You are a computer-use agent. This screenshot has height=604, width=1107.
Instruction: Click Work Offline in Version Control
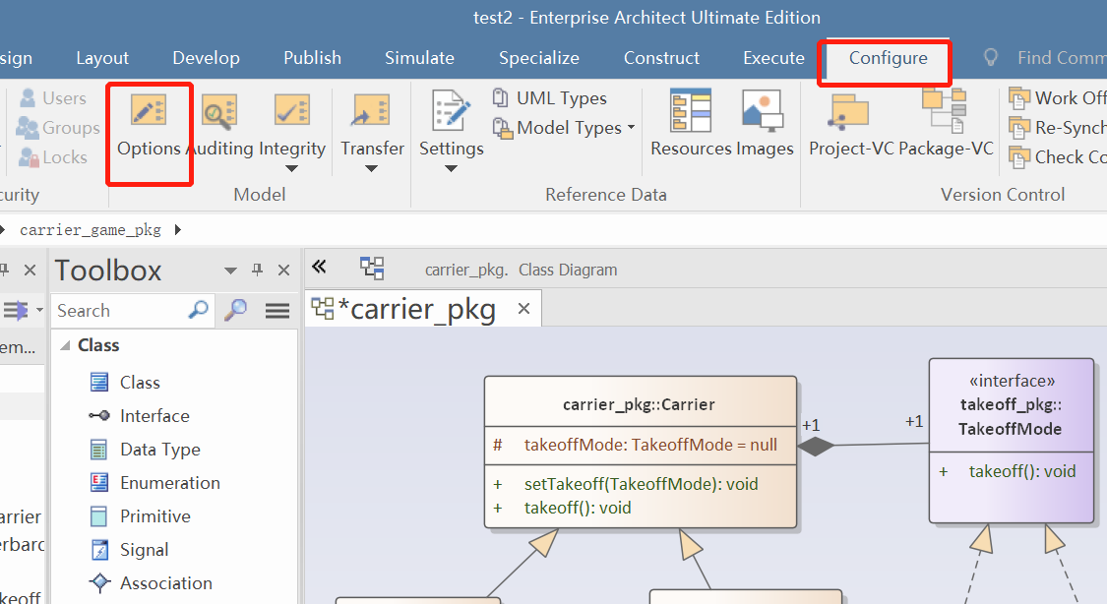1057,98
